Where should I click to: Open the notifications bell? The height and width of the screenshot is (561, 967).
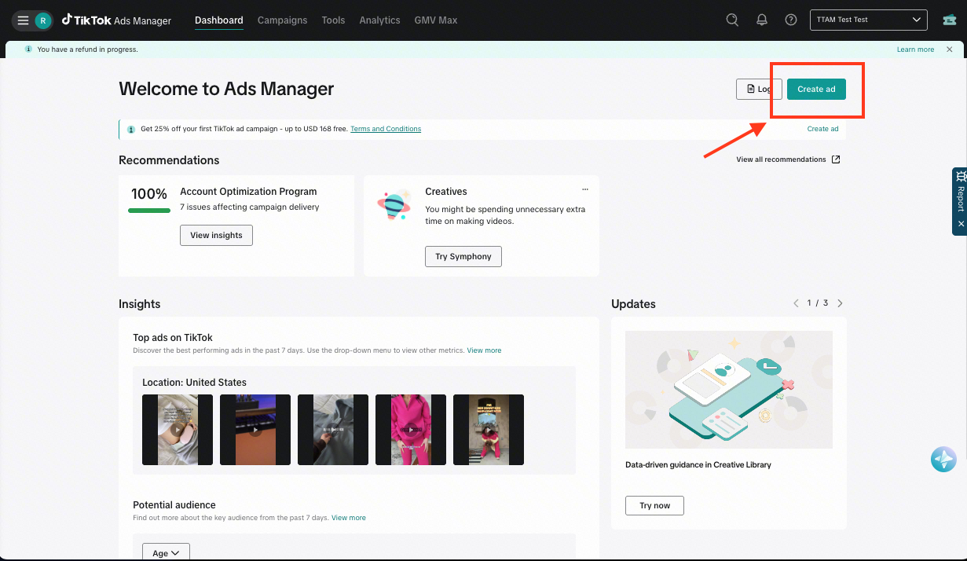[762, 20]
